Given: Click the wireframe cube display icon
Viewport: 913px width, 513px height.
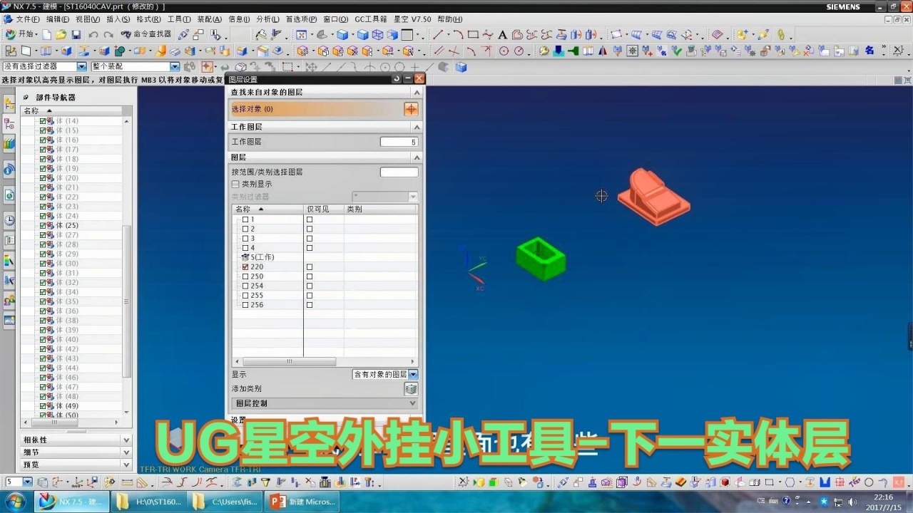Looking at the screenshot, I should (377, 34).
